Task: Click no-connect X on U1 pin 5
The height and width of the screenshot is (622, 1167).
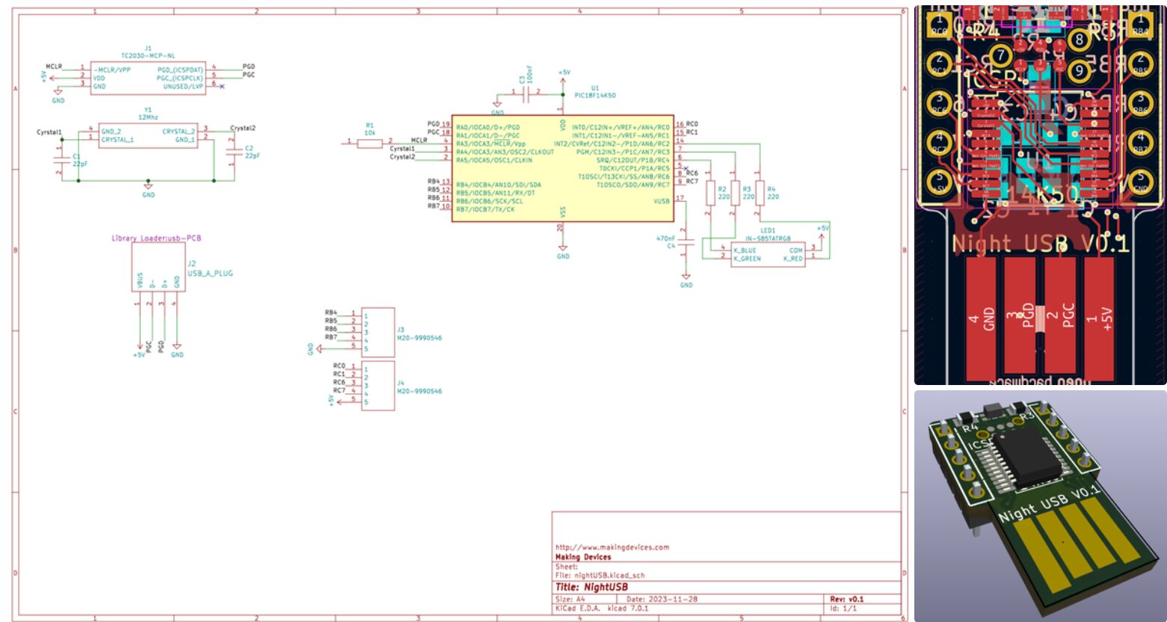Action: coord(686,168)
